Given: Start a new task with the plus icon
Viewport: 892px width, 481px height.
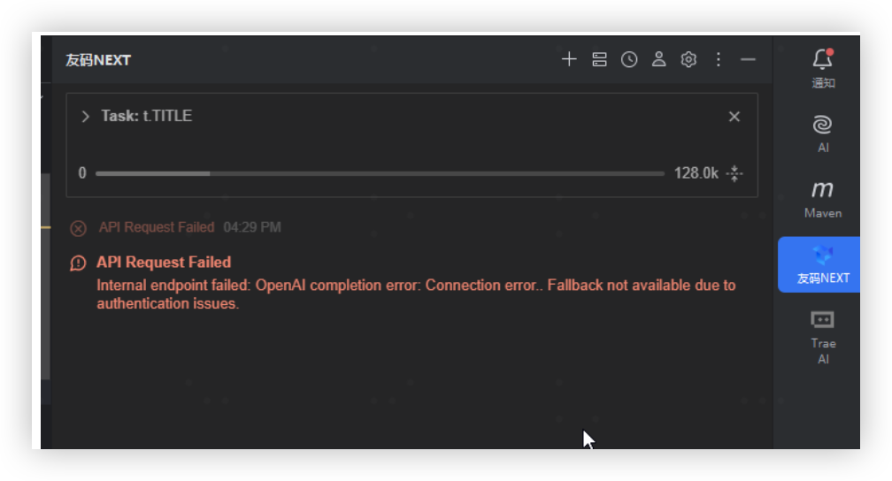Looking at the screenshot, I should click(x=569, y=59).
